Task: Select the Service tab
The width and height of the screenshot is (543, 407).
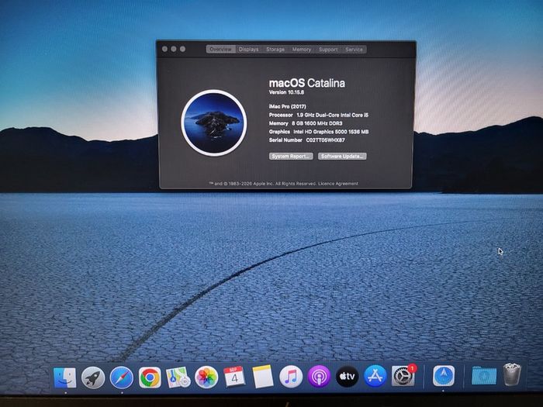Action: click(x=354, y=50)
